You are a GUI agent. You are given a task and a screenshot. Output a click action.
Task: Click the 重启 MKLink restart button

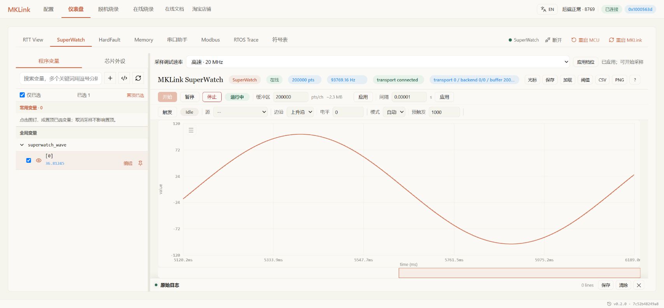(625, 40)
